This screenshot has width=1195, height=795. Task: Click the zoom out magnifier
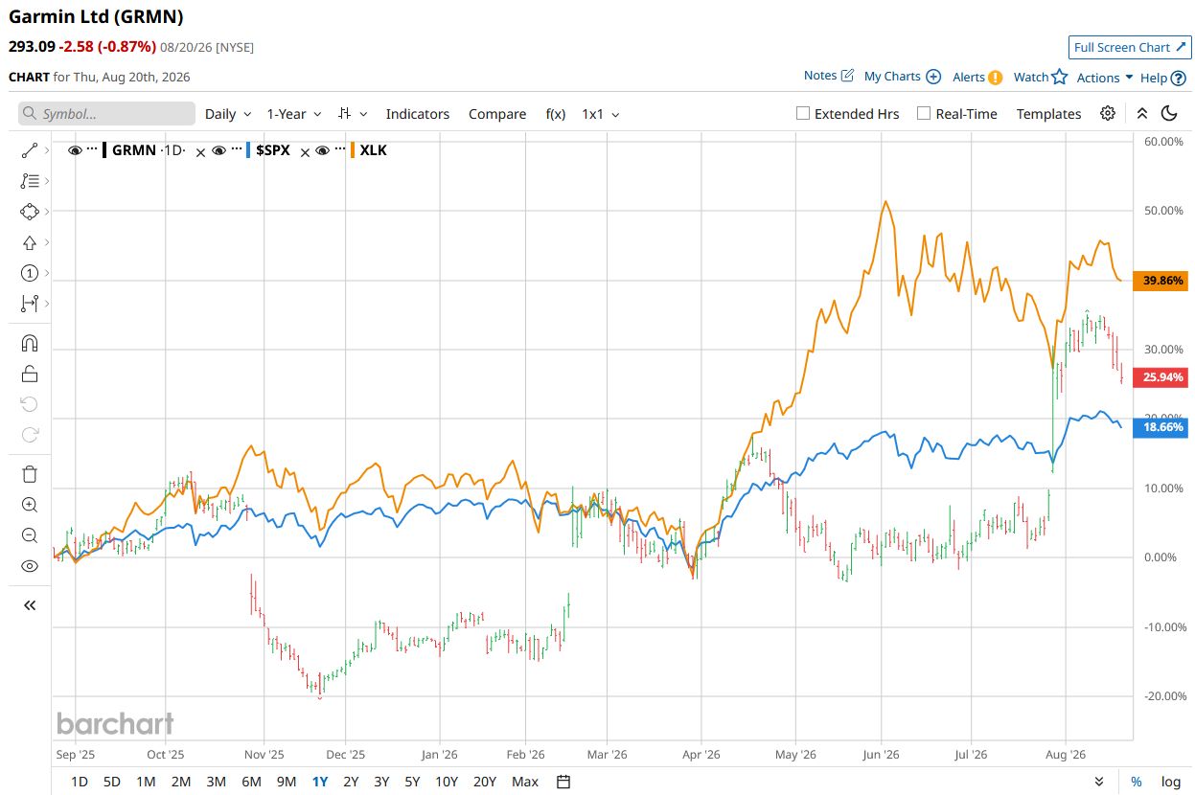[29, 535]
